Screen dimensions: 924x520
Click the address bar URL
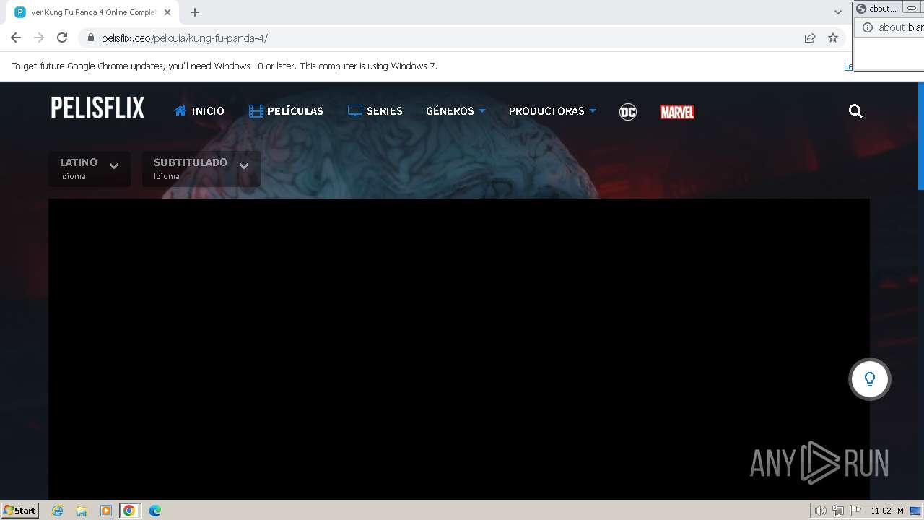[185, 38]
